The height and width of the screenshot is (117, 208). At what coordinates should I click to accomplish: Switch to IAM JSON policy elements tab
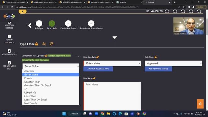click(x=72, y=2)
